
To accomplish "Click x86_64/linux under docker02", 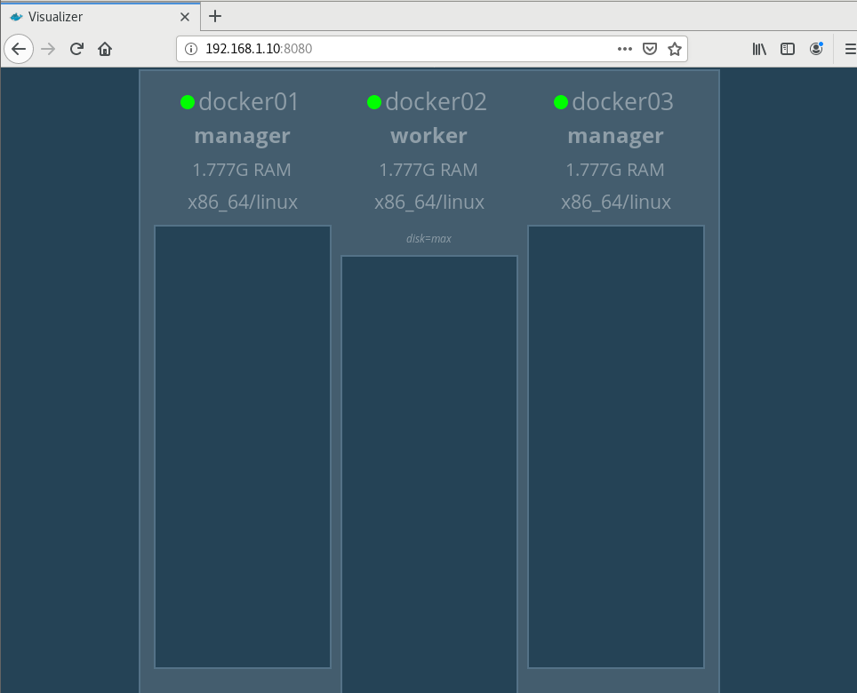I will (x=429, y=203).
